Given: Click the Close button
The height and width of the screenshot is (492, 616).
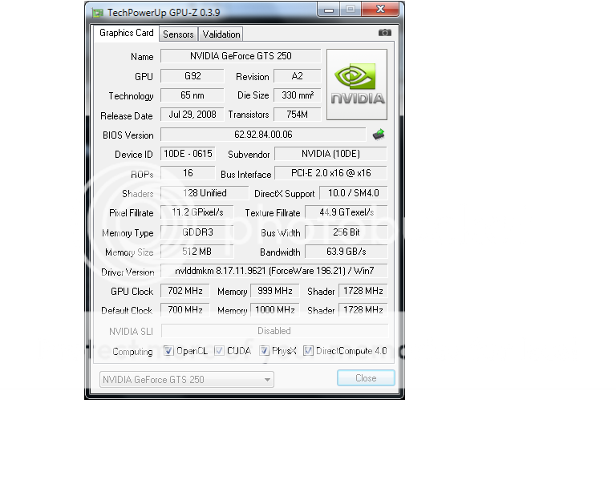Looking at the screenshot, I should [x=366, y=378].
